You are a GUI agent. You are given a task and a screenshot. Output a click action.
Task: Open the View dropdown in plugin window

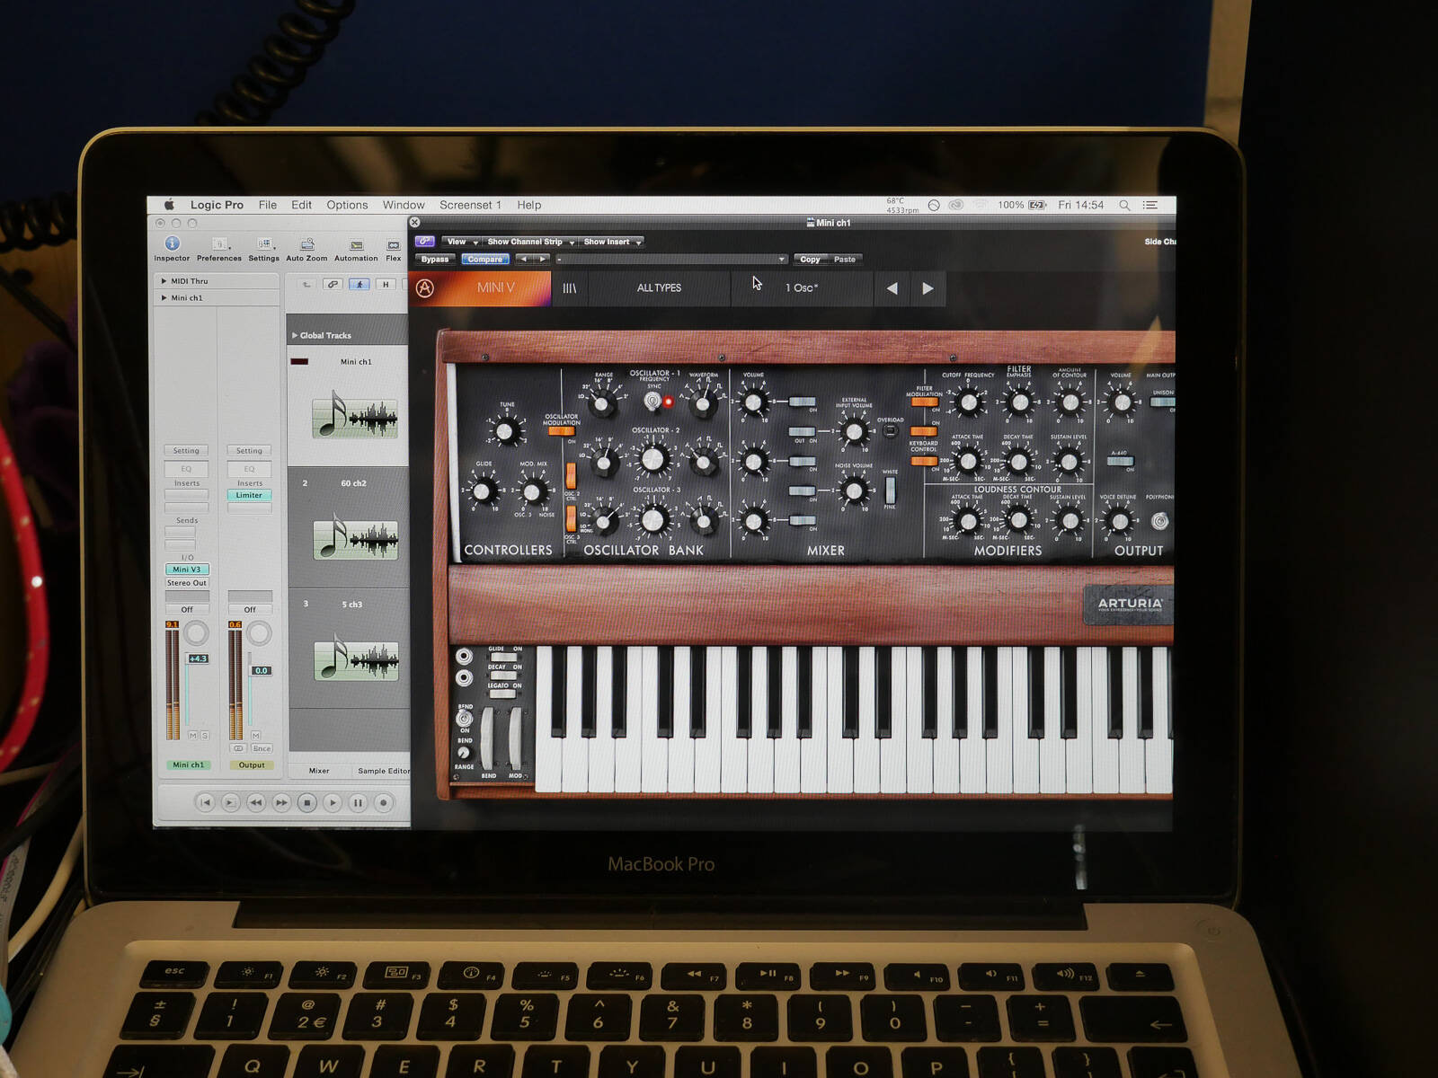pos(460,242)
